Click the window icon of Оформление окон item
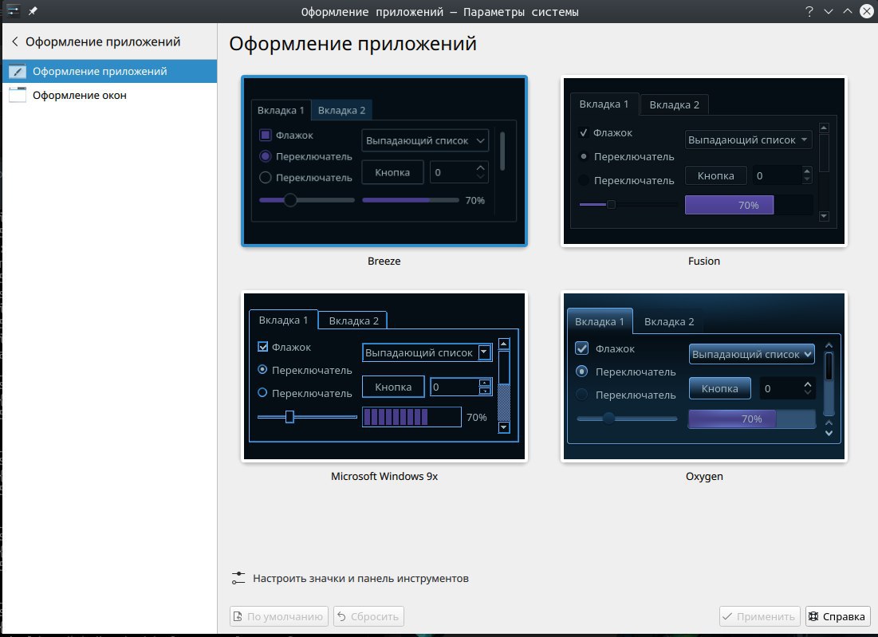This screenshot has width=878, height=637. [18, 95]
